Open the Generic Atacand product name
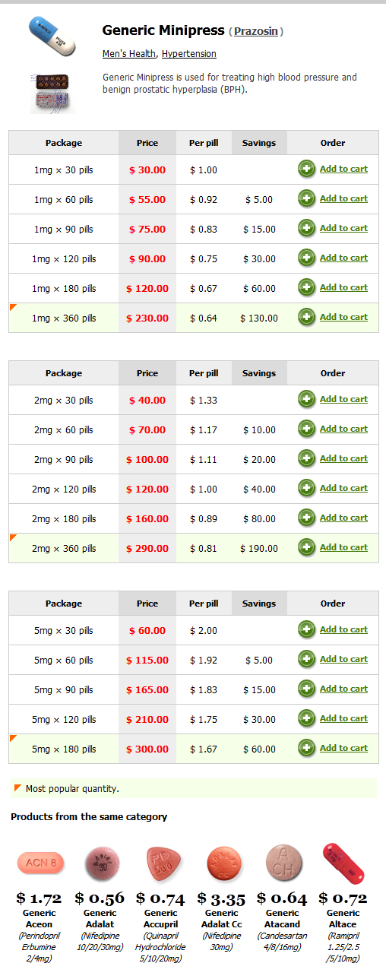The width and height of the screenshot is (386, 979). 283,918
